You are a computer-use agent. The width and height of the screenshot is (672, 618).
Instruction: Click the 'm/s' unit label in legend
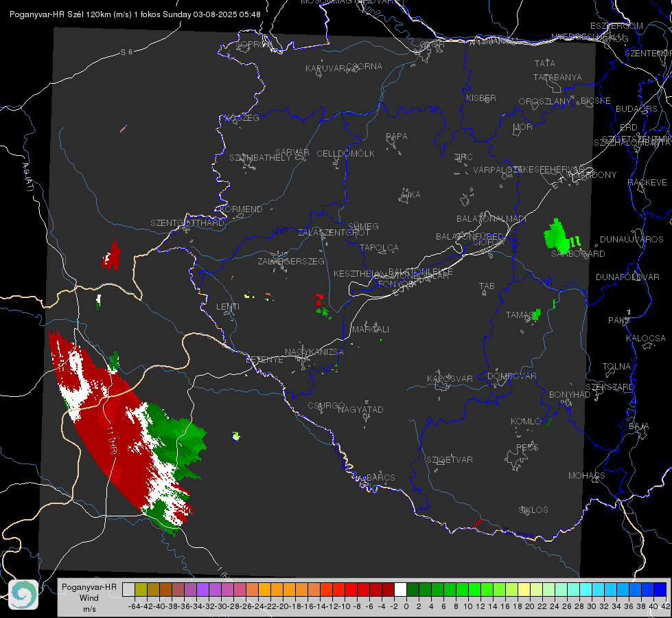click(89, 609)
